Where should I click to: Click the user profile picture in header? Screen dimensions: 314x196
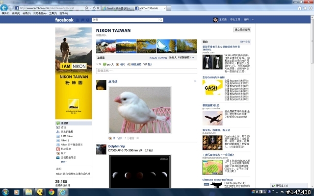[215, 20]
